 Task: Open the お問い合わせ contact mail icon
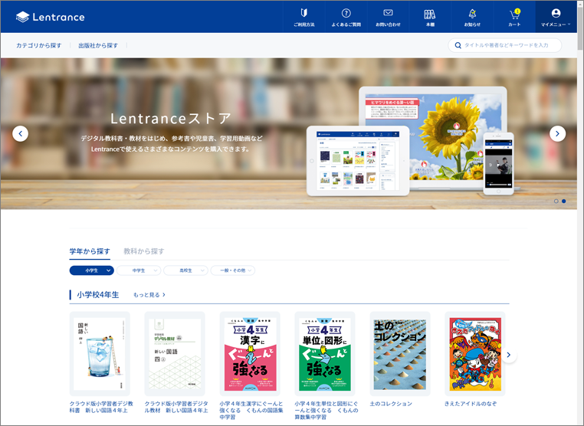tap(388, 17)
